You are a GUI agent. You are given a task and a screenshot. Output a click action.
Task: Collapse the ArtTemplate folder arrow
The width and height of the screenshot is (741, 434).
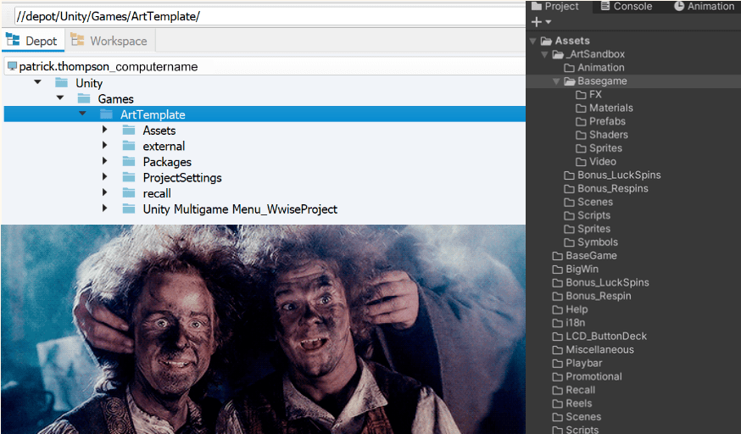pos(82,114)
